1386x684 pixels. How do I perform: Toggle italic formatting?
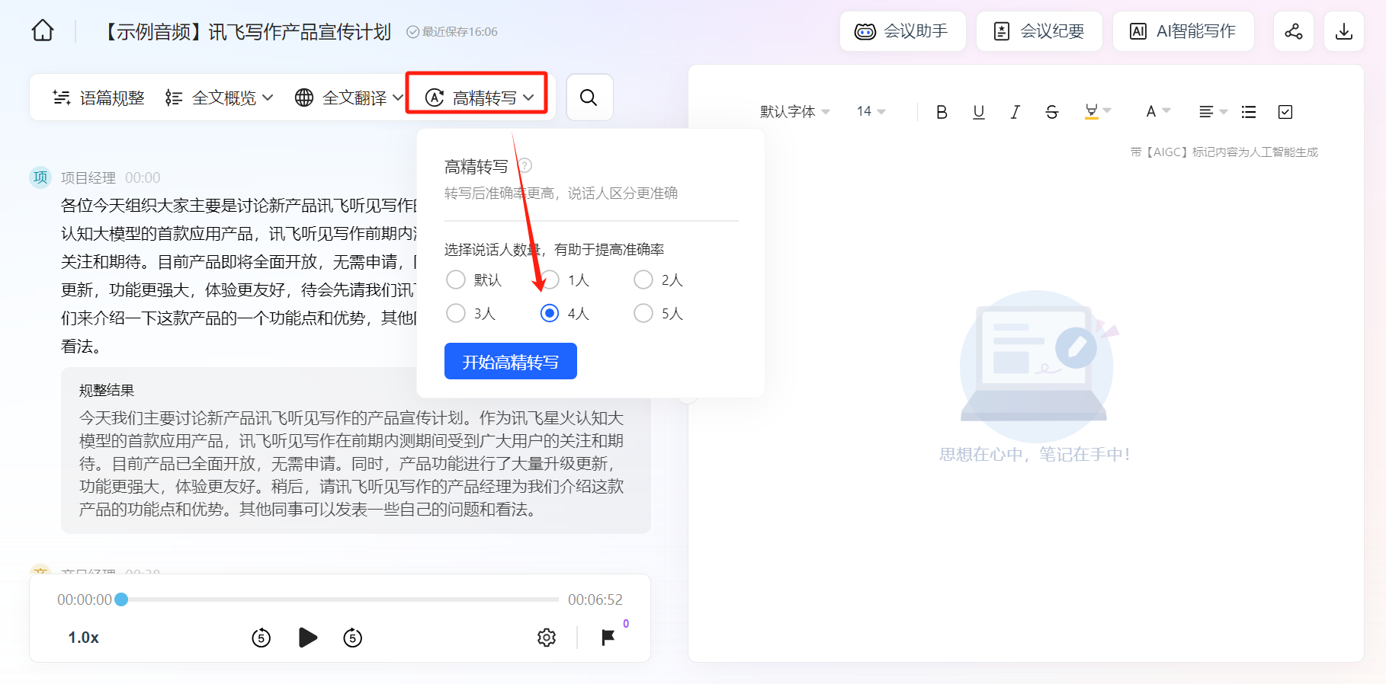1015,112
